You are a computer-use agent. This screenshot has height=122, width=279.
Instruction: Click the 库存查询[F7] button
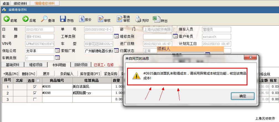(90, 74)
